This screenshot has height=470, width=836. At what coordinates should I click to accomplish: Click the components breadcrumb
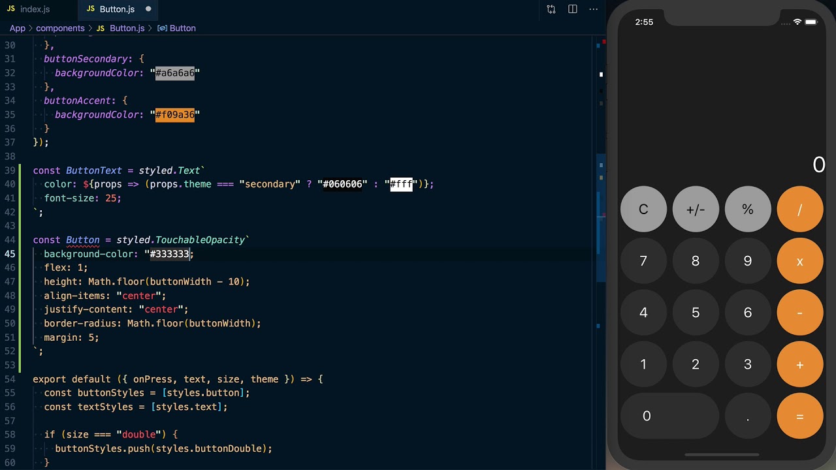(60, 28)
